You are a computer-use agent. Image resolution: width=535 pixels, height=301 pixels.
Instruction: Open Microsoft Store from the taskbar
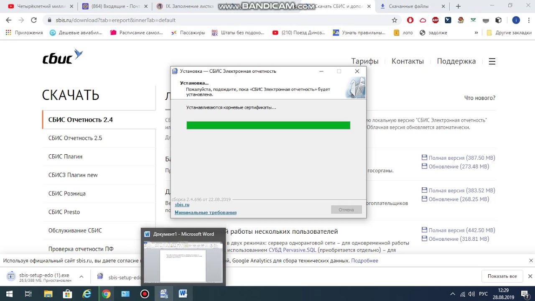pos(67,294)
